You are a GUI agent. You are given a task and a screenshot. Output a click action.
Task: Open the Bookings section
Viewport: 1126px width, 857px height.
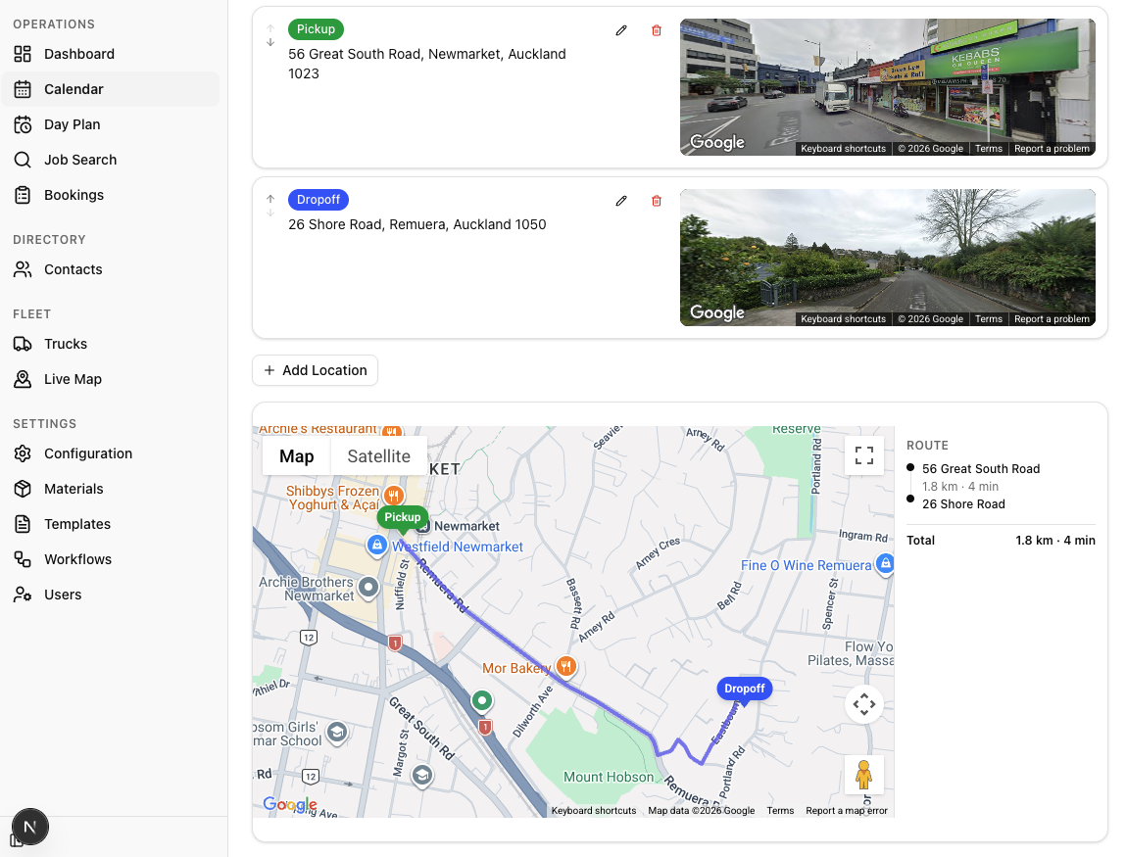click(110, 195)
